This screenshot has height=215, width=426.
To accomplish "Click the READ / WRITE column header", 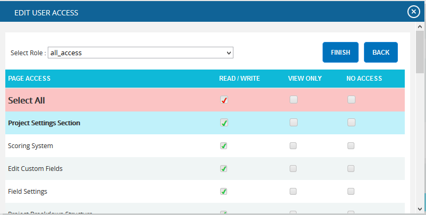I will click(239, 78).
